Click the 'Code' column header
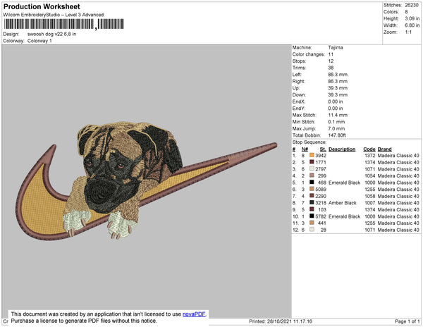The width and height of the screenshot is (423, 327). 369,149
